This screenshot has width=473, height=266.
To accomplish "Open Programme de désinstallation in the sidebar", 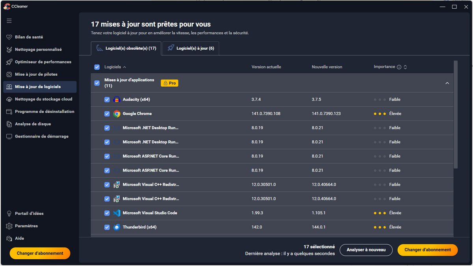I will [x=44, y=112].
